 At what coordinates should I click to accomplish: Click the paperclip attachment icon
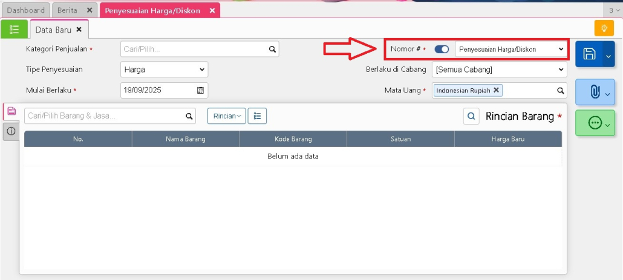pos(594,92)
